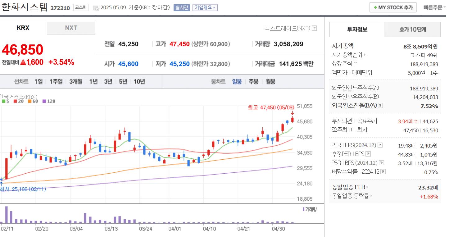Click the 동일업종 등락률 label
This screenshot has width=449, height=237.
coord(351,196)
